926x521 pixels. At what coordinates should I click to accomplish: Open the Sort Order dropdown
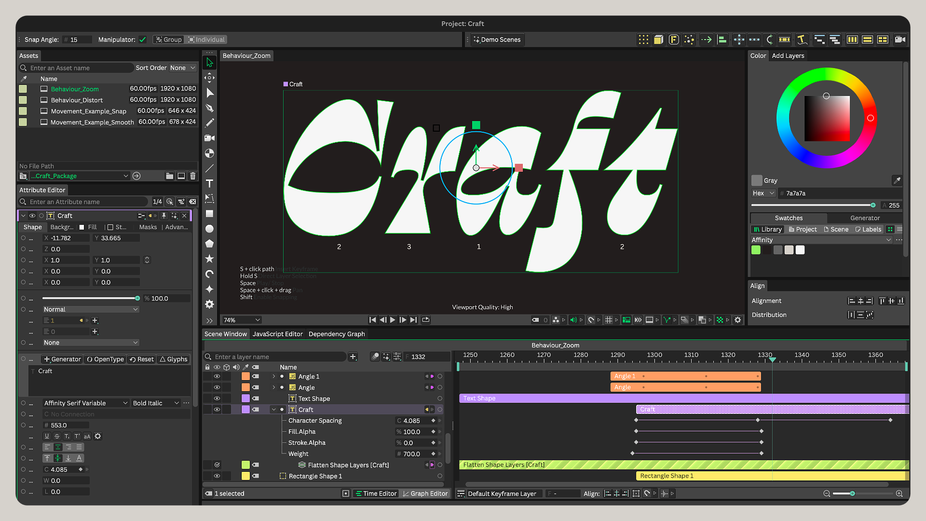click(182, 68)
